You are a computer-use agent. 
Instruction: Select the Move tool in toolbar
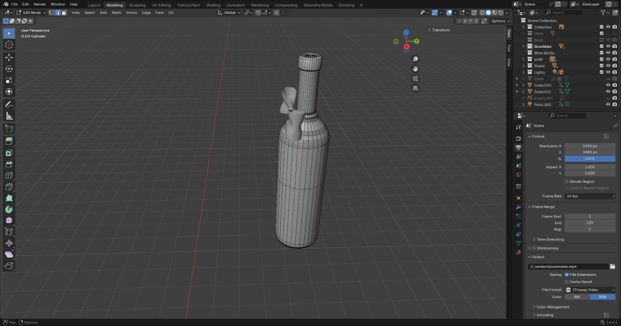coord(9,57)
